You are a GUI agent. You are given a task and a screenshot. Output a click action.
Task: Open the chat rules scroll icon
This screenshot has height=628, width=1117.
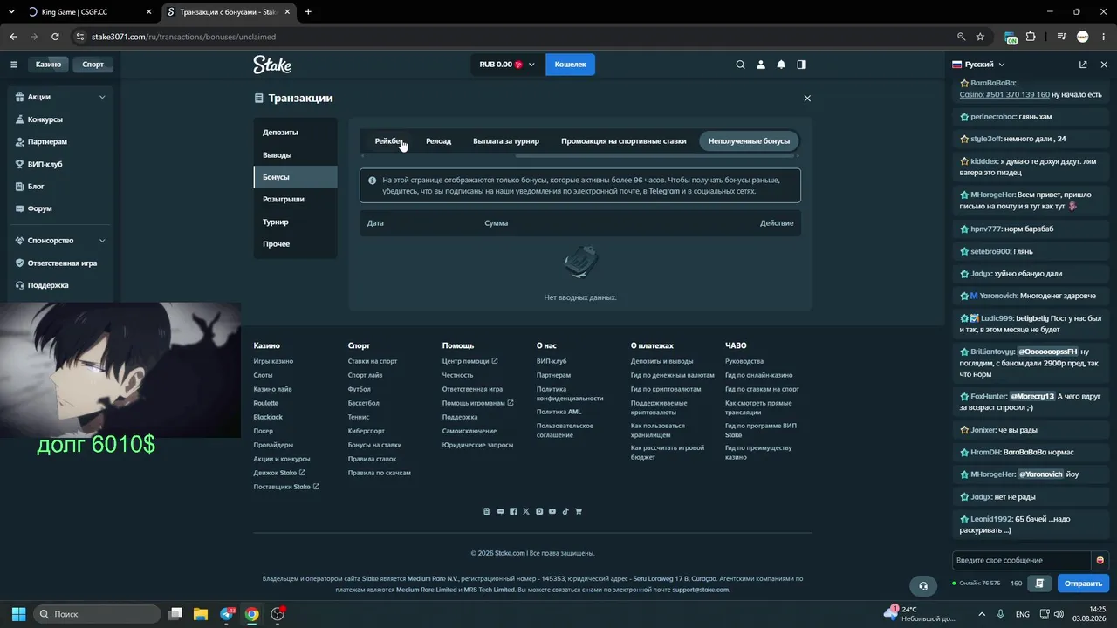[1039, 583]
